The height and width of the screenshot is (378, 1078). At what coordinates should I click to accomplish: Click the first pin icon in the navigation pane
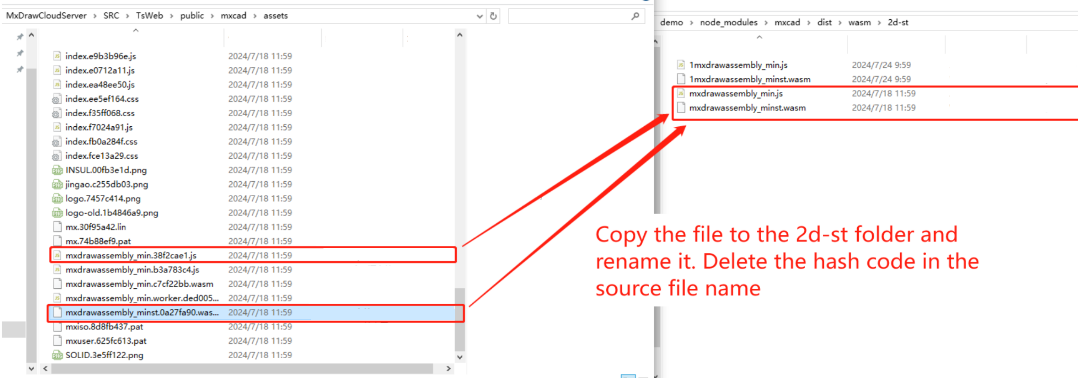20,37
